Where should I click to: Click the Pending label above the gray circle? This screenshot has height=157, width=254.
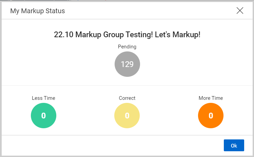[127, 47]
